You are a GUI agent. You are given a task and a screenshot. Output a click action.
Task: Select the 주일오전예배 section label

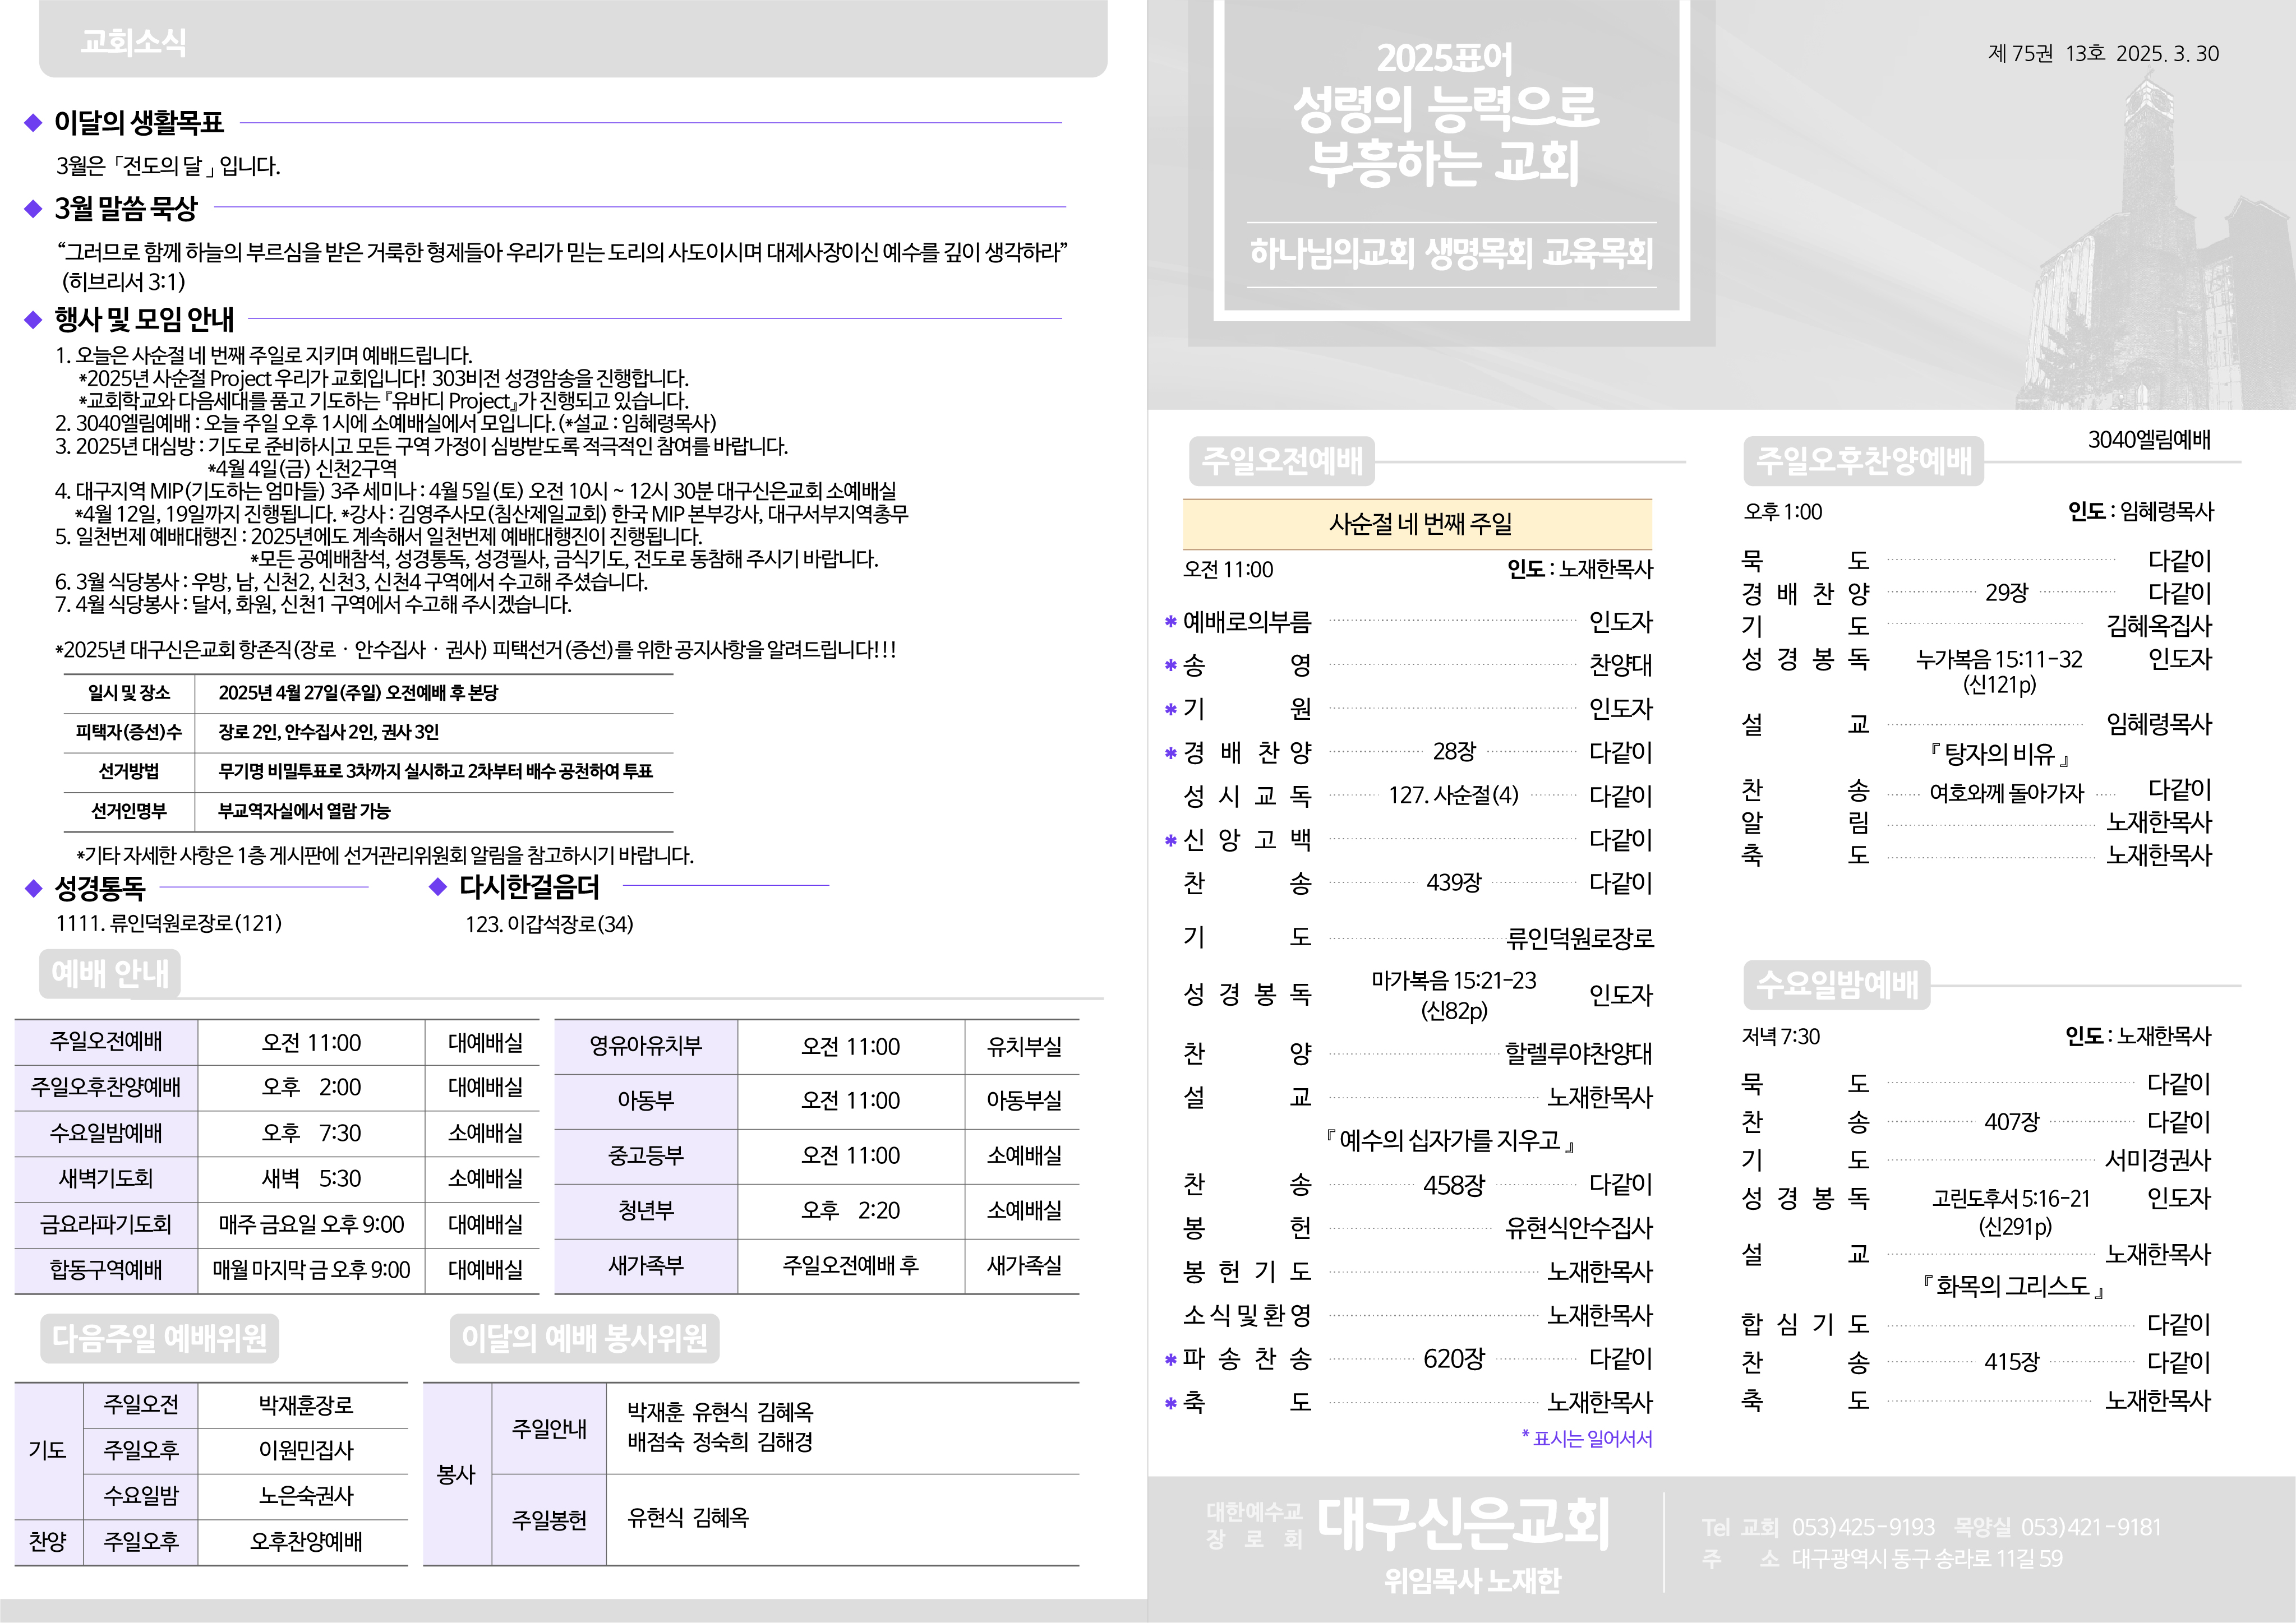[x=1282, y=461]
